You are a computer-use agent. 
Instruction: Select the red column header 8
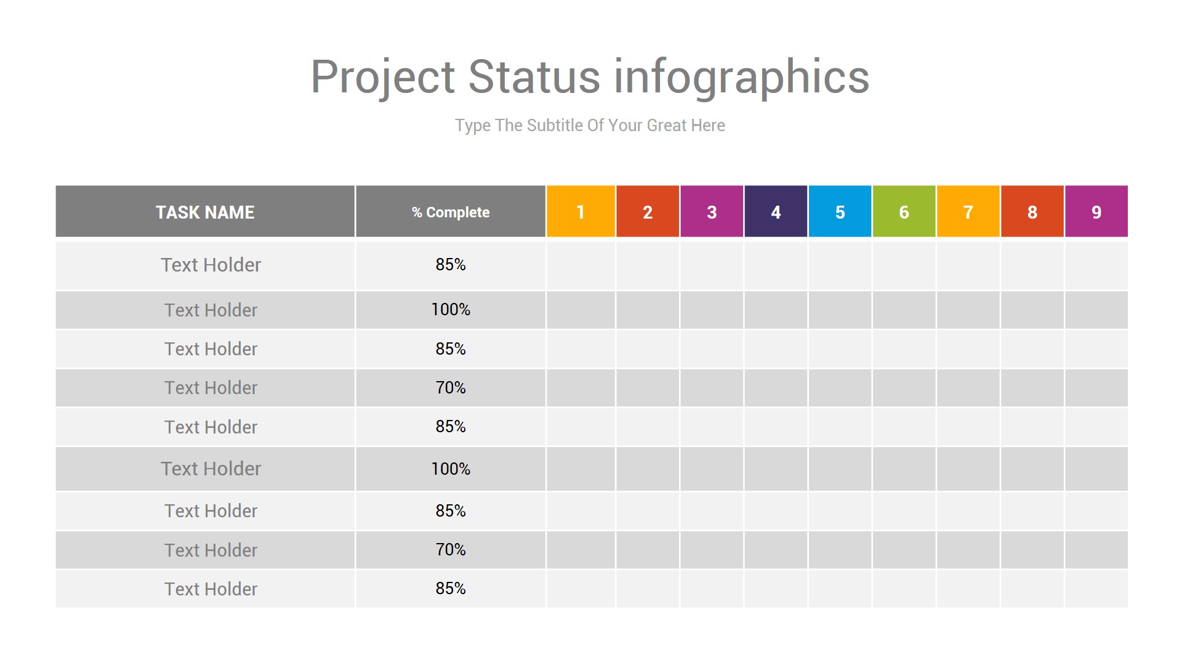point(1032,211)
